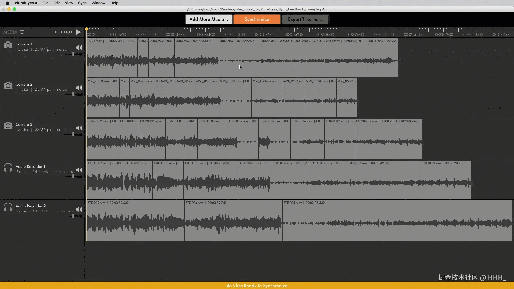Click the Audio Recorder 2 headphones icon
This screenshot has height=289, width=514.
pos(8,207)
